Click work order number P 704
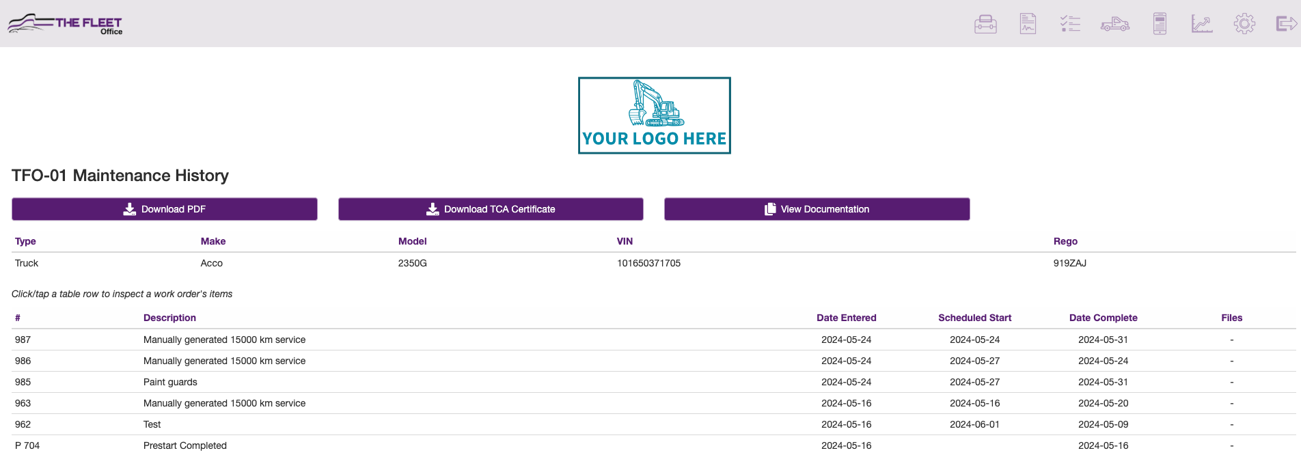The height and width of the screenshot is (455, 1301). pos(27,445)
